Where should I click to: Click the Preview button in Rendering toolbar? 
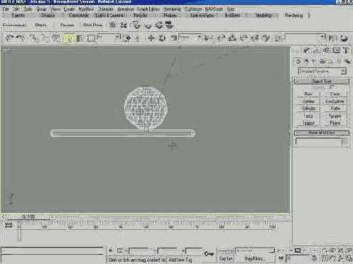click(x=67, y=25)
